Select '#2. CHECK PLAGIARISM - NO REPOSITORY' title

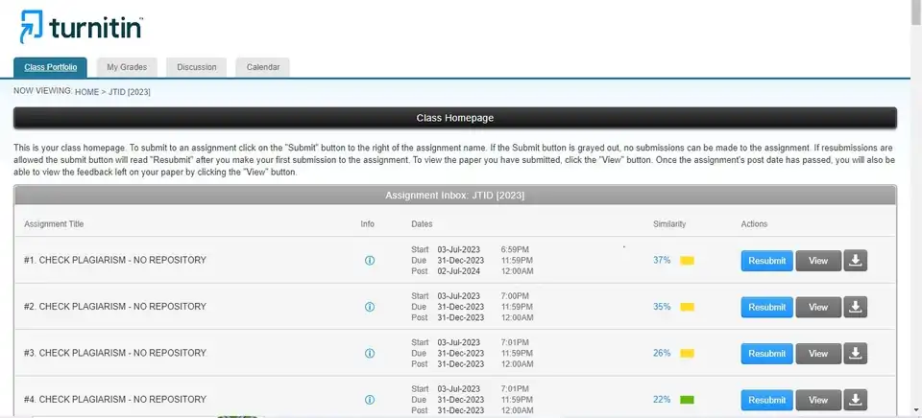point(115,307)
